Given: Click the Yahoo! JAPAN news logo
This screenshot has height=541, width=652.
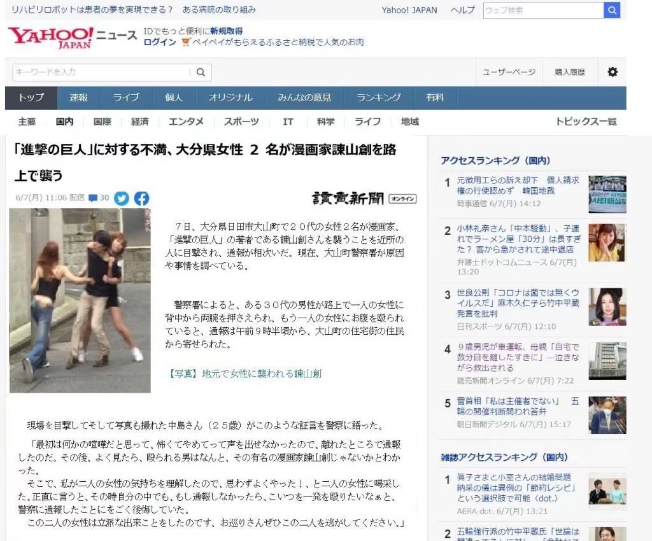Looking at the screenshot, I should pyautogui.click(x=73, y=38).
